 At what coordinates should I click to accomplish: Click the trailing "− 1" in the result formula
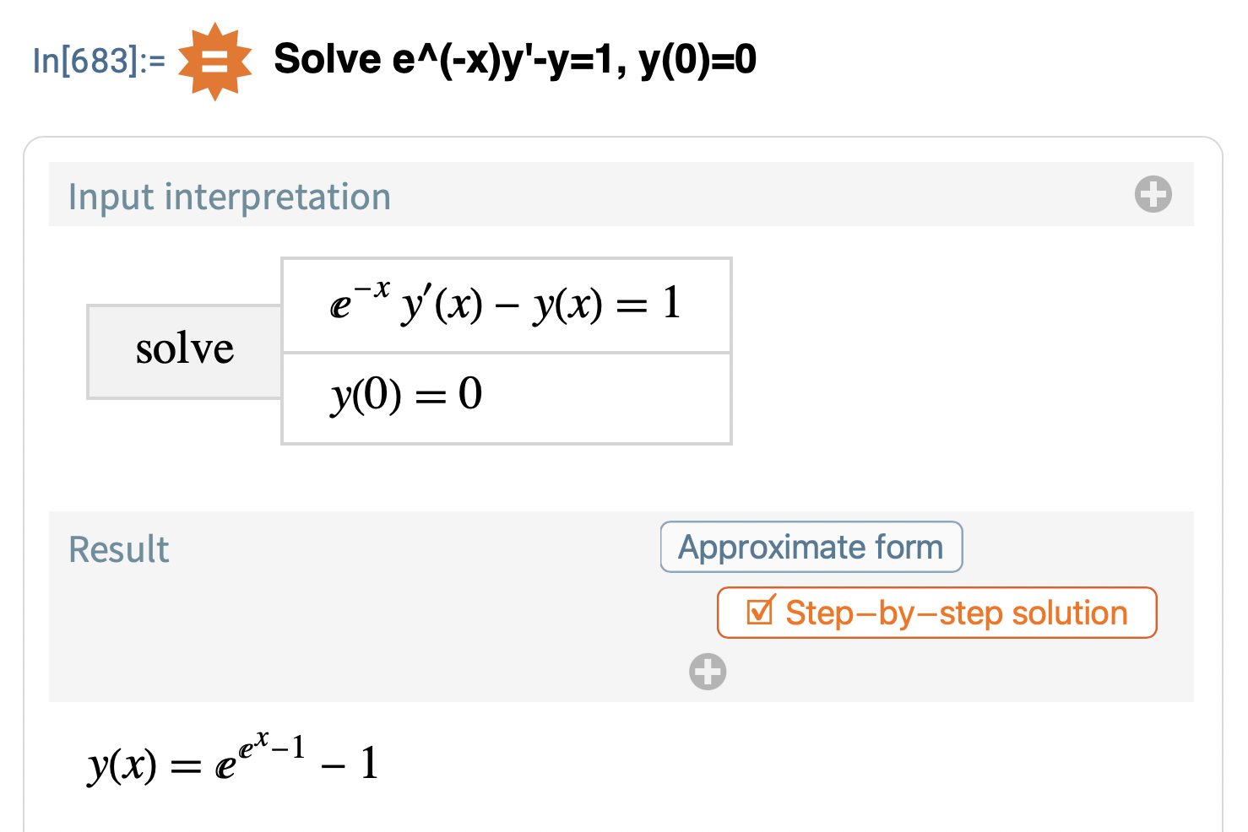tap(350, 764)
